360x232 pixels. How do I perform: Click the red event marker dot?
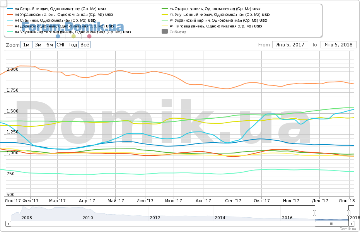tap(89, 36)
